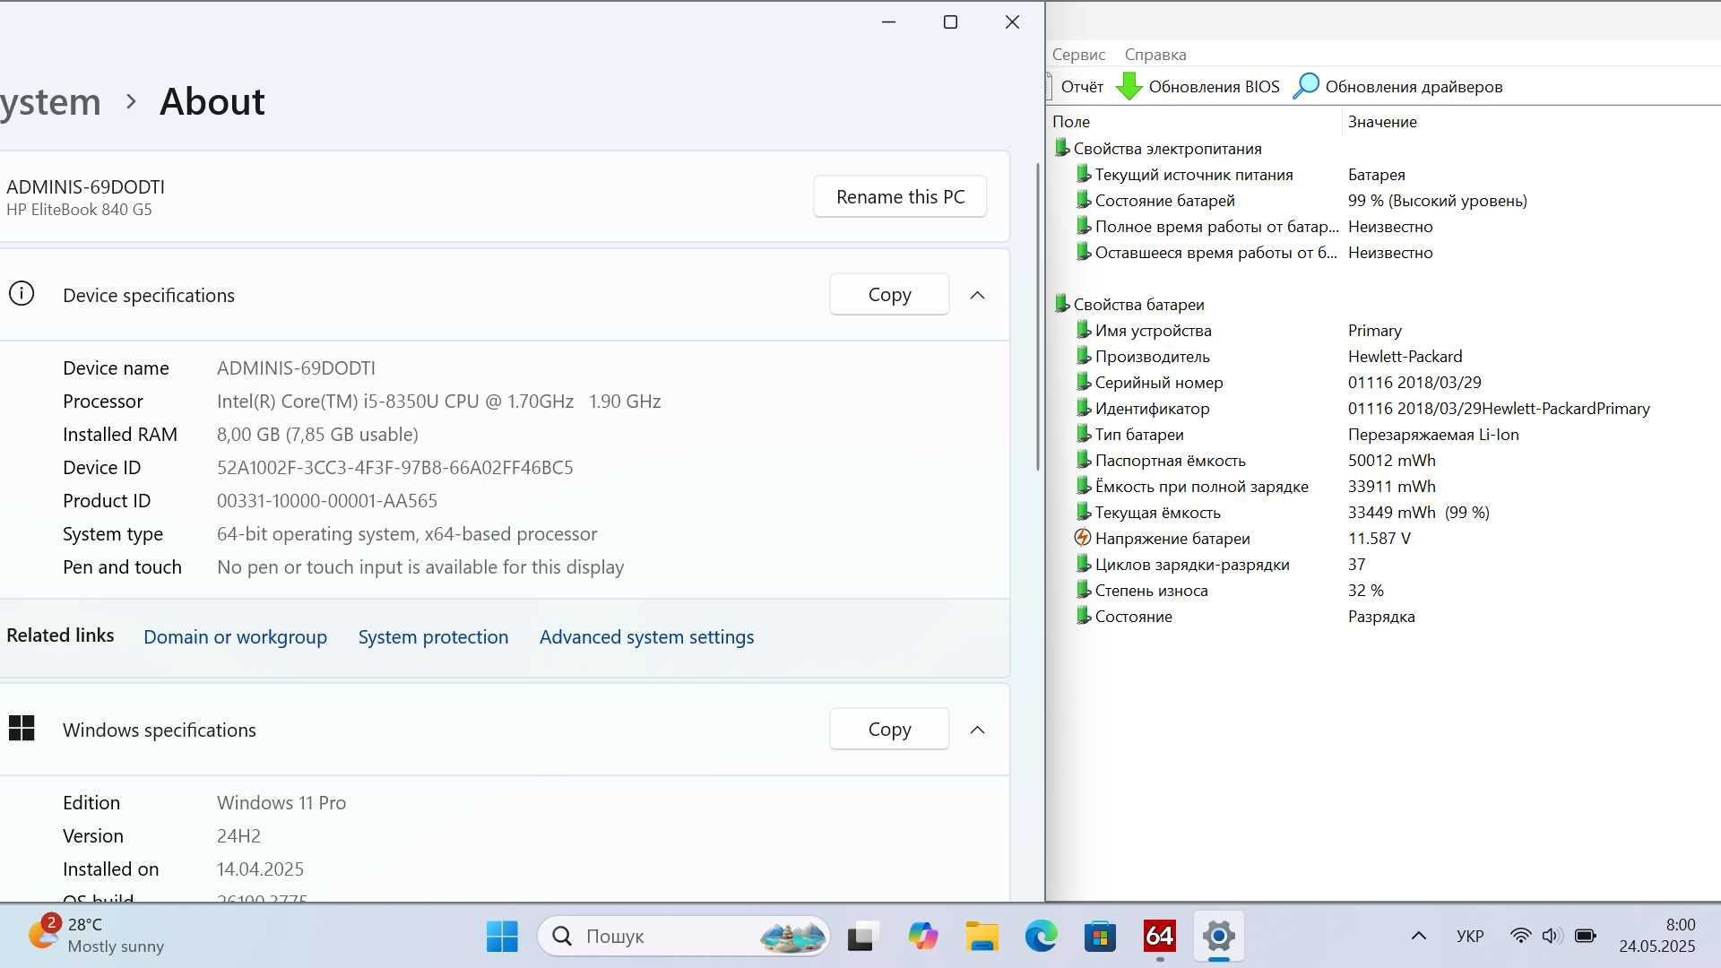Collapse the Windows specifications section
The width and height of the screenshot is (1721, 968).
point(978,730)
